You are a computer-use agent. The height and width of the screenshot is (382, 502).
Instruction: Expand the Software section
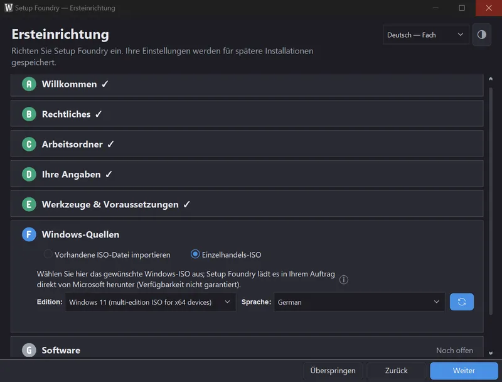[247, 347]
